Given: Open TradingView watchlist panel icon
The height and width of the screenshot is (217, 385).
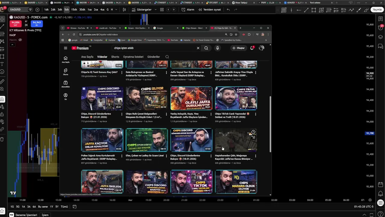Looking at the screenshot, I should pos(380,19).
